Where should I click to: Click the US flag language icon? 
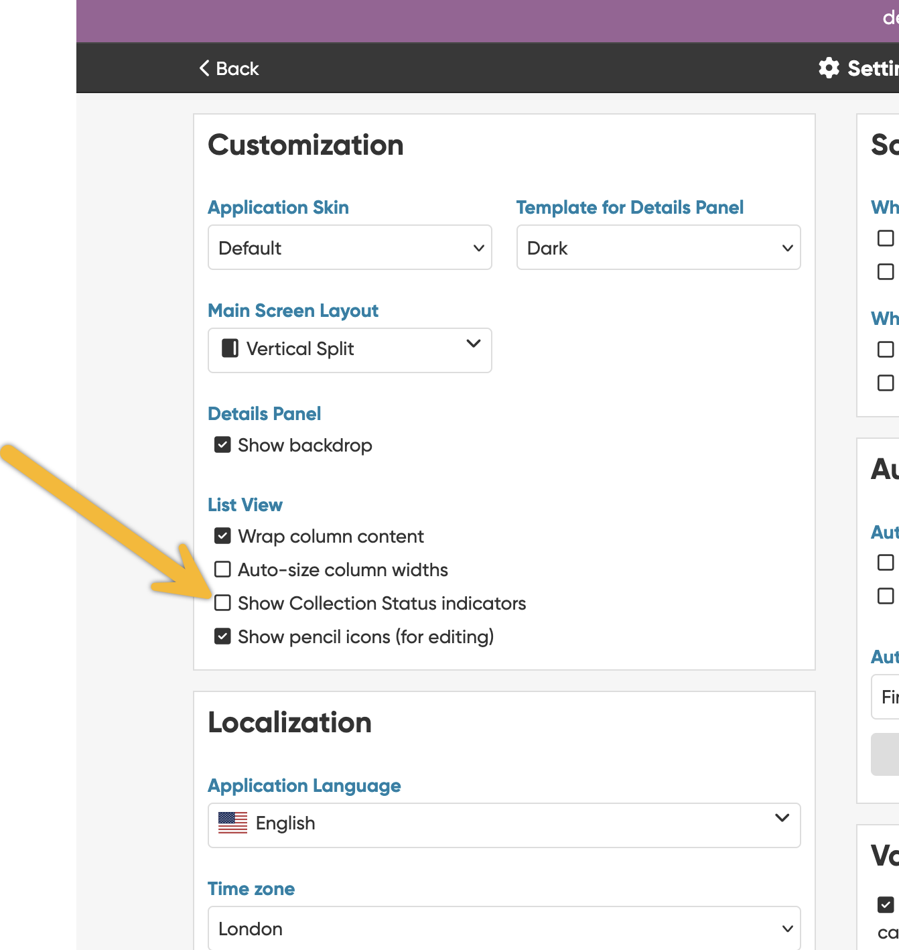tap(232, 823)
